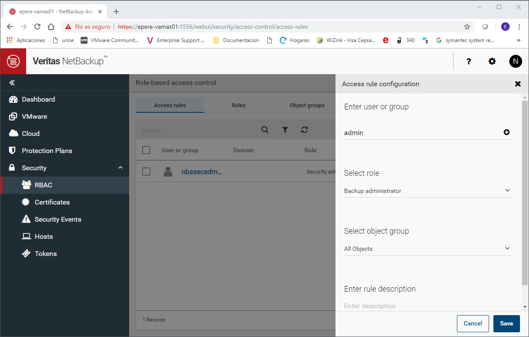
Task: Open a new browser tab
Action: [x=116, y=12]
